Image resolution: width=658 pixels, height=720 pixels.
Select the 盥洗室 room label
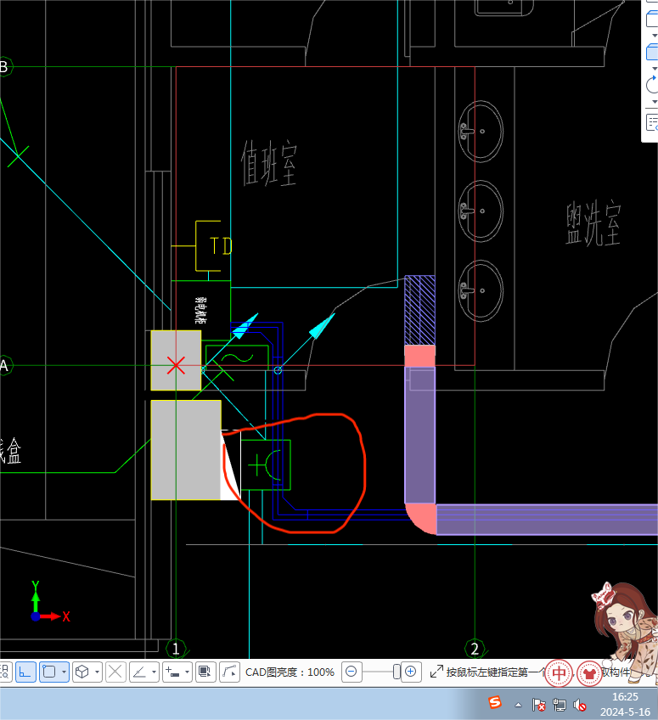(593, 223)
